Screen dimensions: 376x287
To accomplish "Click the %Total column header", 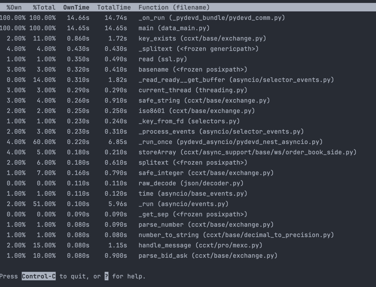I will pyautogui.click(x=44, y=8).
